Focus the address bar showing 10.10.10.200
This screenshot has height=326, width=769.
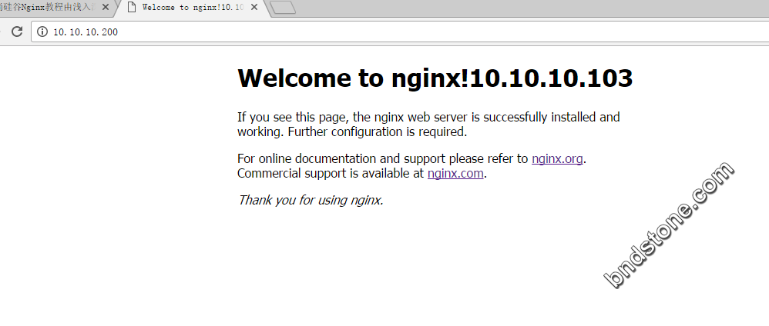[400, 32]
